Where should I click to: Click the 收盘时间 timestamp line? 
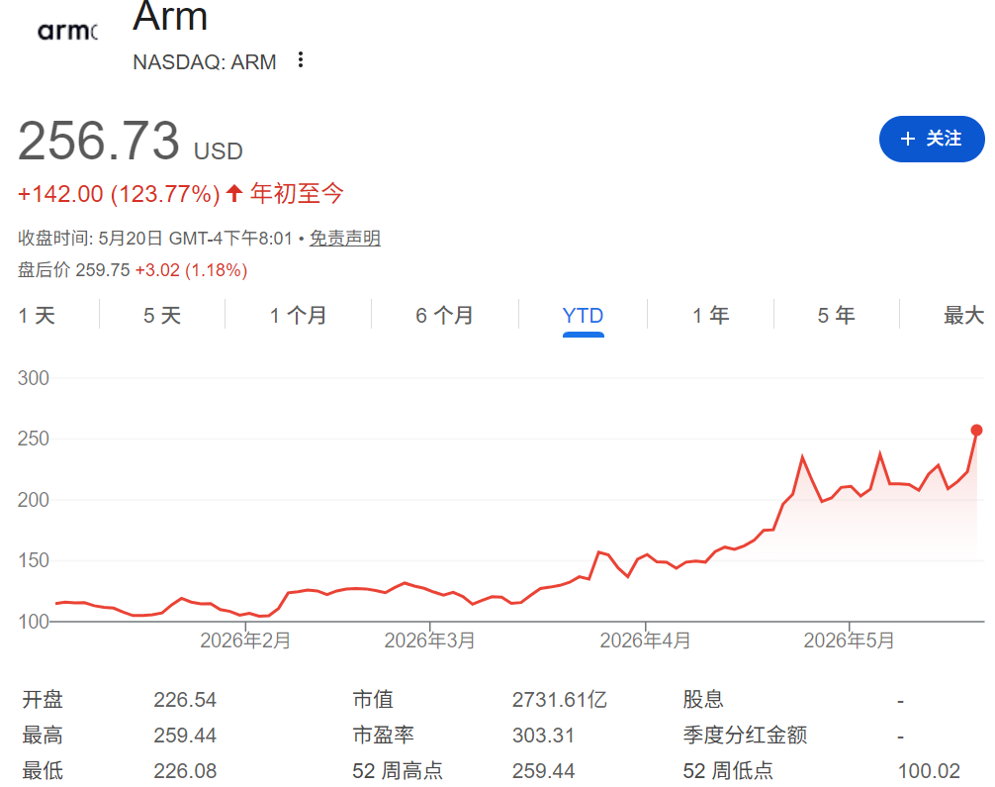point(155,239)
